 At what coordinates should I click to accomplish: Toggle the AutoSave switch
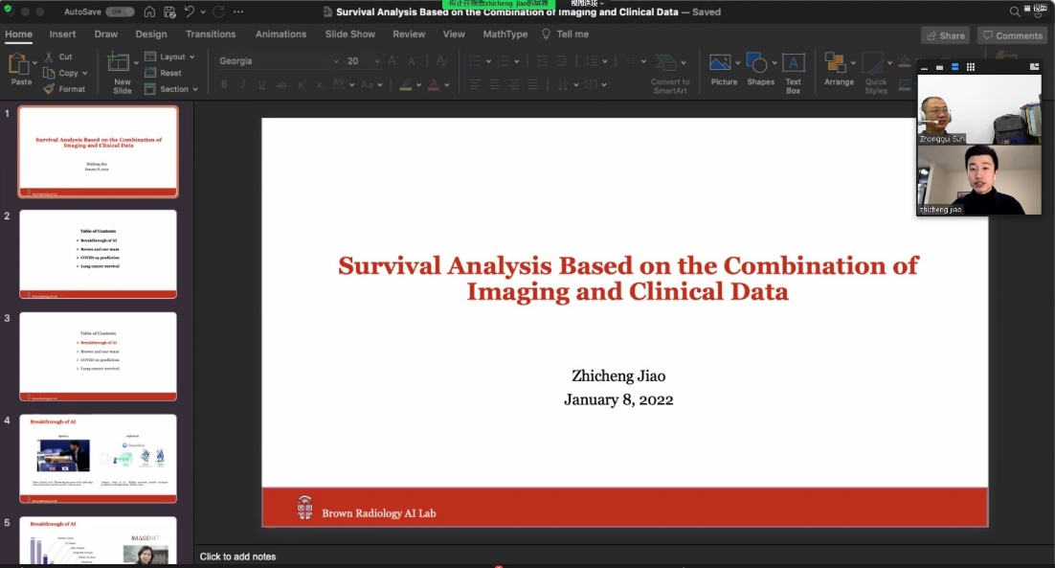pyautogui.click(x=120, y=11)
